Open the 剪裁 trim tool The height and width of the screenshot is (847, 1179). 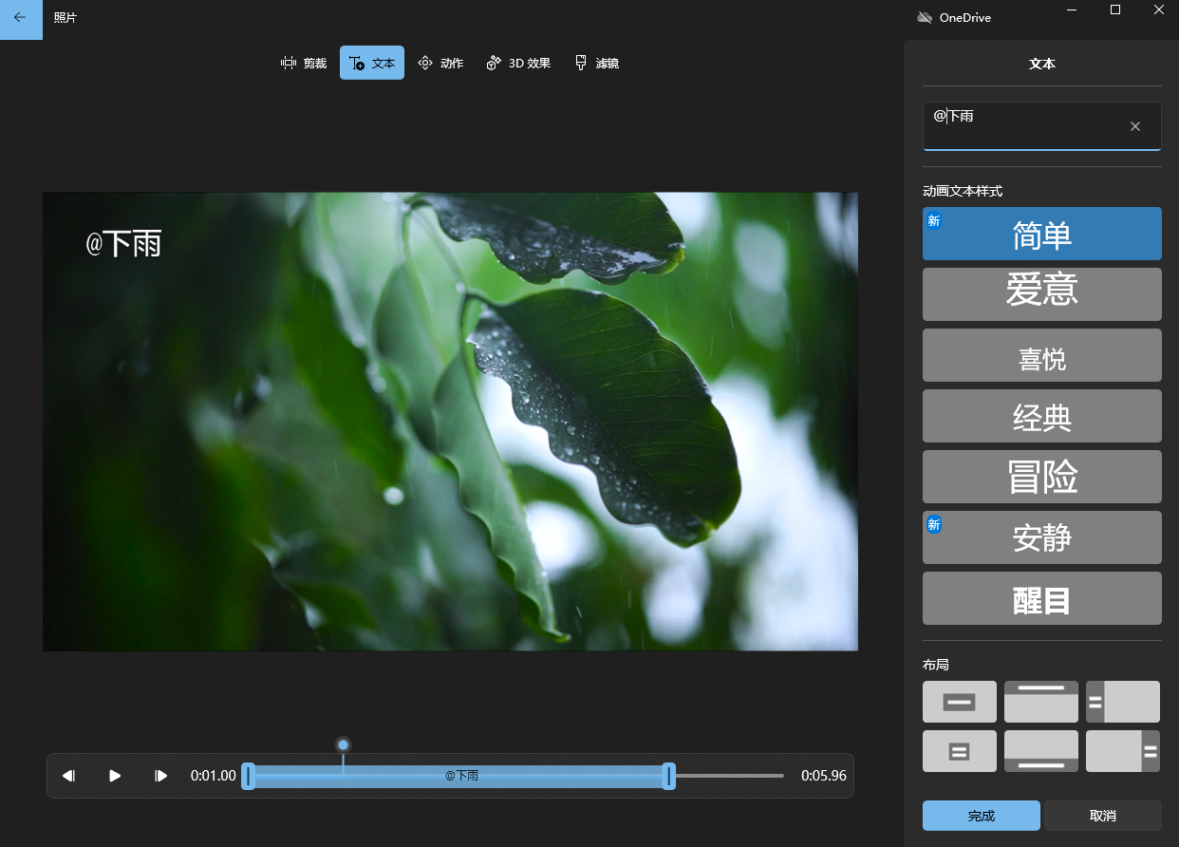pyautogui.click(x=304, y=63)
